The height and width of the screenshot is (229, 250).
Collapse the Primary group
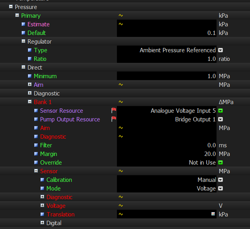coord(17,15)
